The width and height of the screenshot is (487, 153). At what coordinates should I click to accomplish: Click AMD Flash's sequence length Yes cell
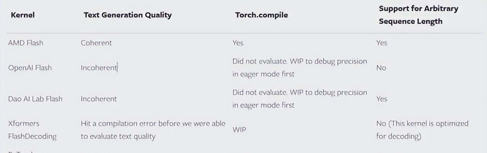pyautogui.click(x=382, y=43)
